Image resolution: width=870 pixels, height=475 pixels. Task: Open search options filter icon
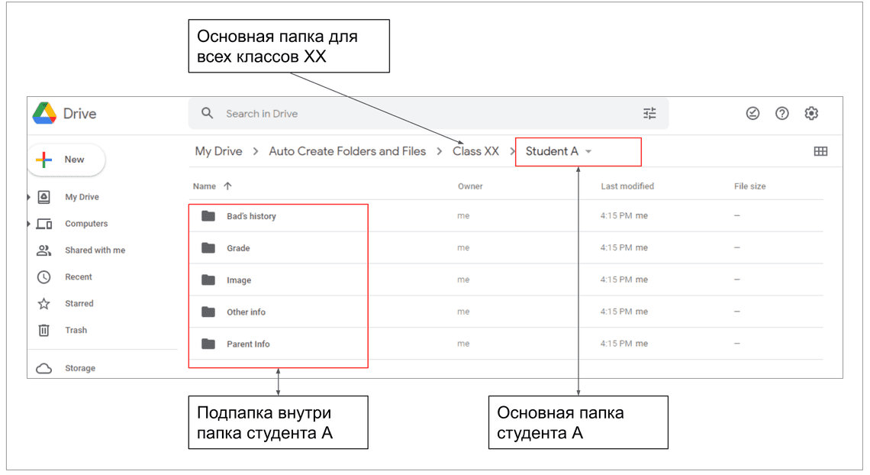coord(649,114)
